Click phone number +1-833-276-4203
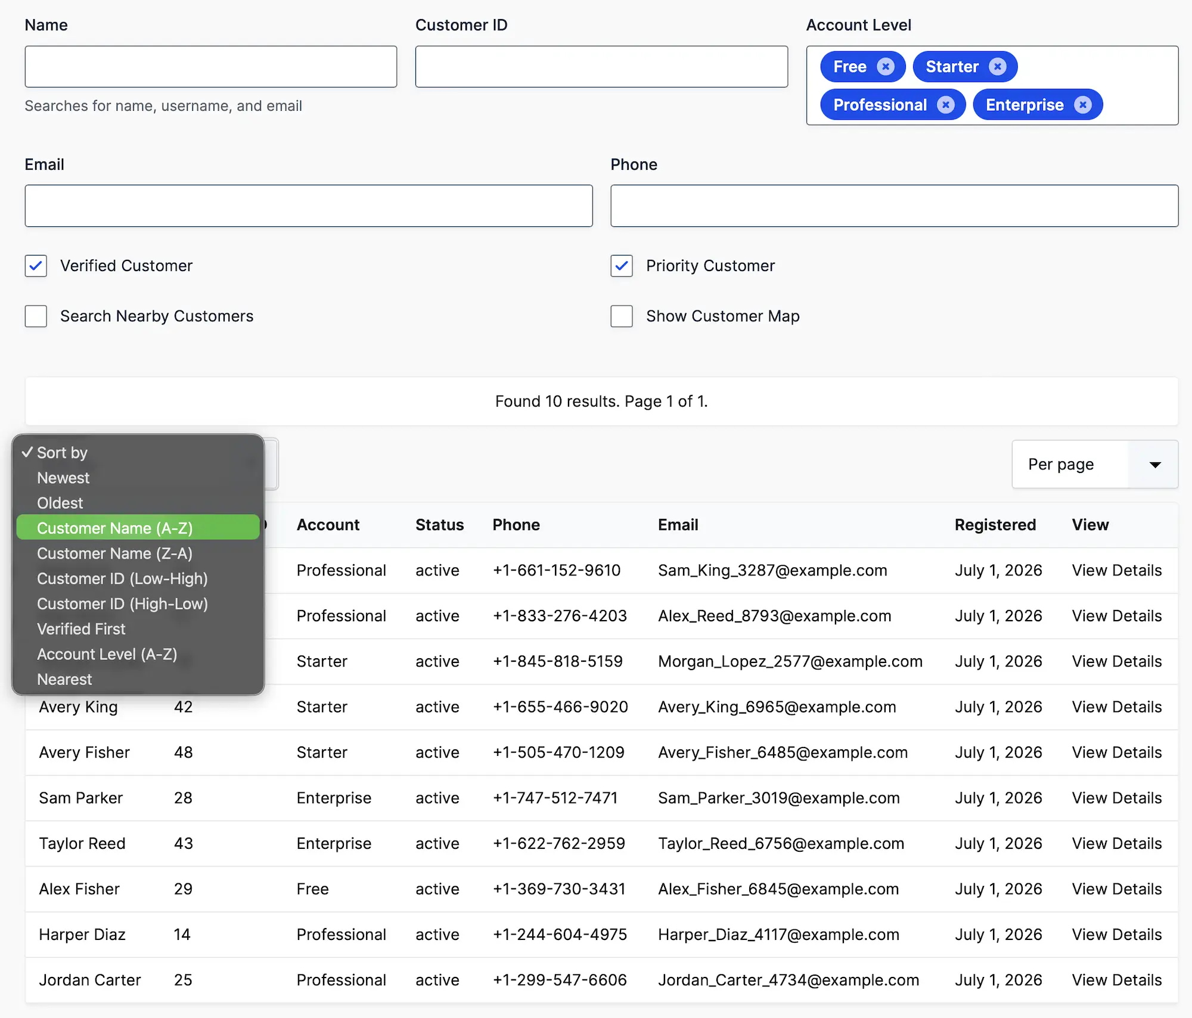Screen dimensions: 1192x1018 point(560,616)
